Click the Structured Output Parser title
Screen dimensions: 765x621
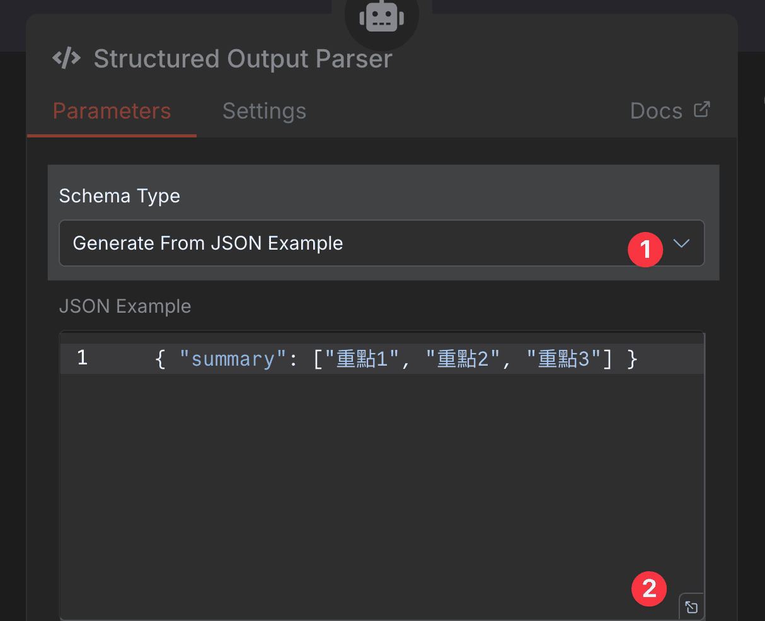(243, 58)
